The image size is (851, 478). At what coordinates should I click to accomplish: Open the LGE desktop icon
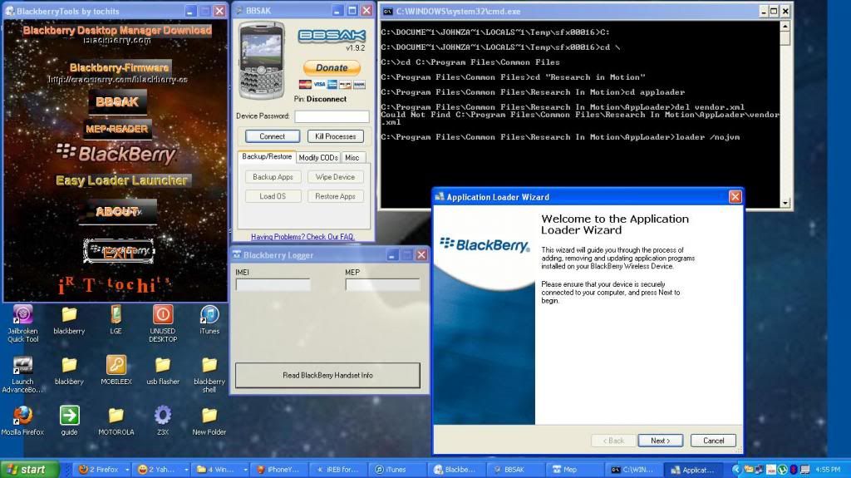[x=116, y=315]
